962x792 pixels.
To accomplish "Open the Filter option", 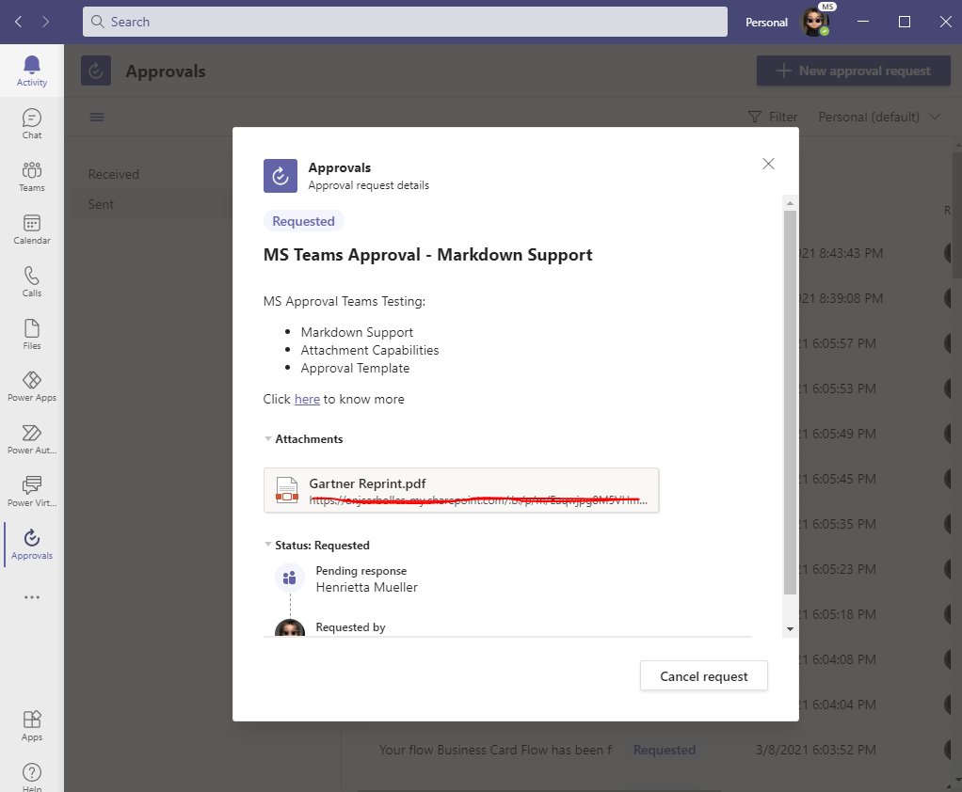I will coord(773,117).
